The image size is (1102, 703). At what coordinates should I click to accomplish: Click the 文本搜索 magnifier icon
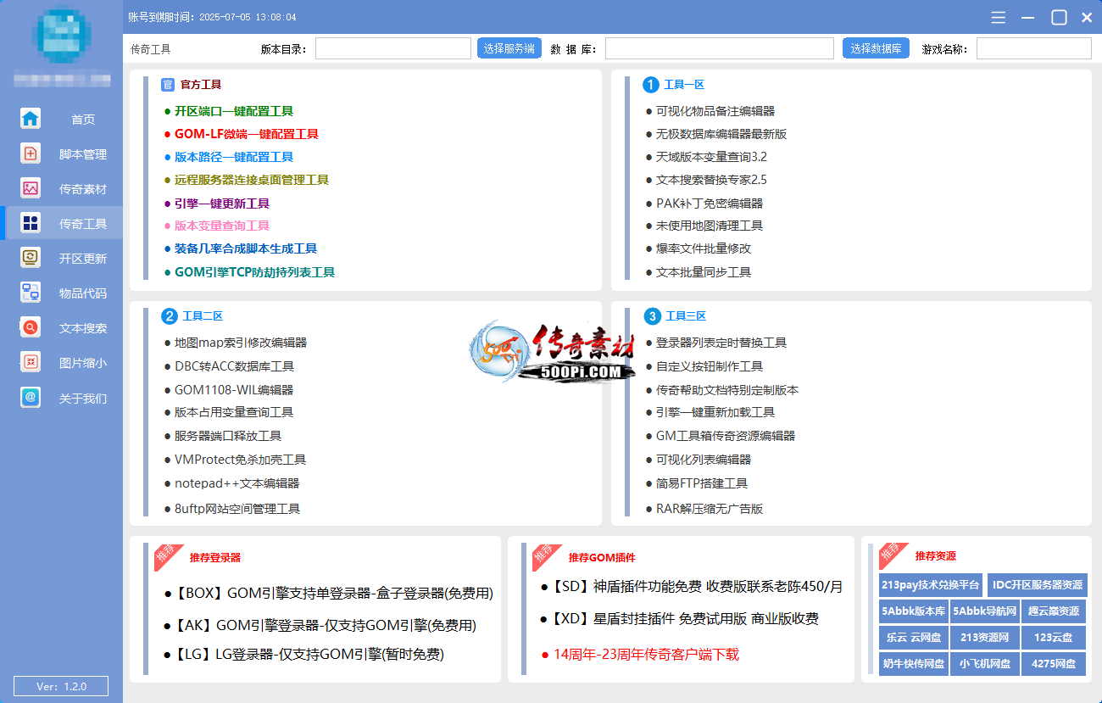[x=31, y=327]
